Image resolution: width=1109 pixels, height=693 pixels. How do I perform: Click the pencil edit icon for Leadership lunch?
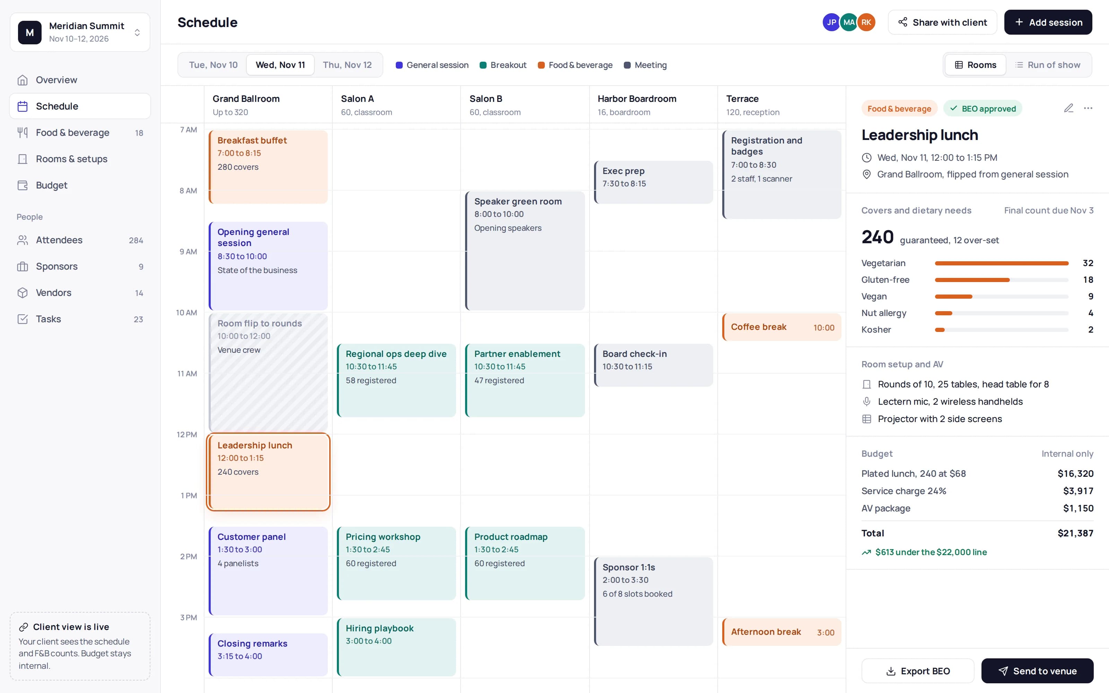point(1068,108)
